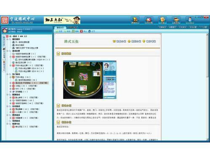210x158 pixels.
Task: Open the banner ad with the cartoon man
Action: click(x=62, y=20)
